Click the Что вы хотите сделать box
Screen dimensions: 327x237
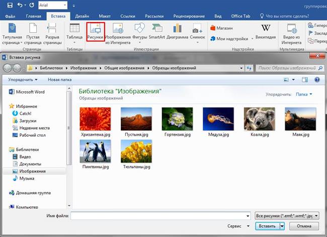click(x=285, y=16)
